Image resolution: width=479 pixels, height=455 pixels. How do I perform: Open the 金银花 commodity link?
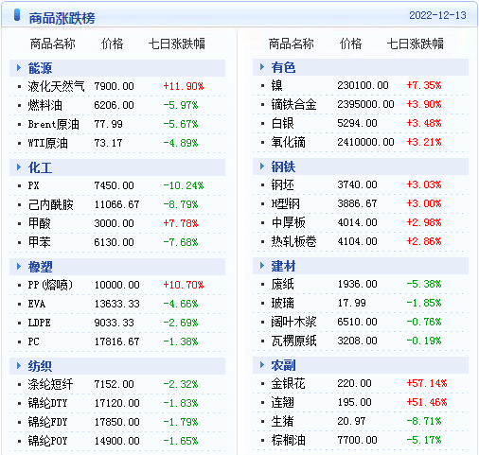pyautogui.click(x=288, y=383)
